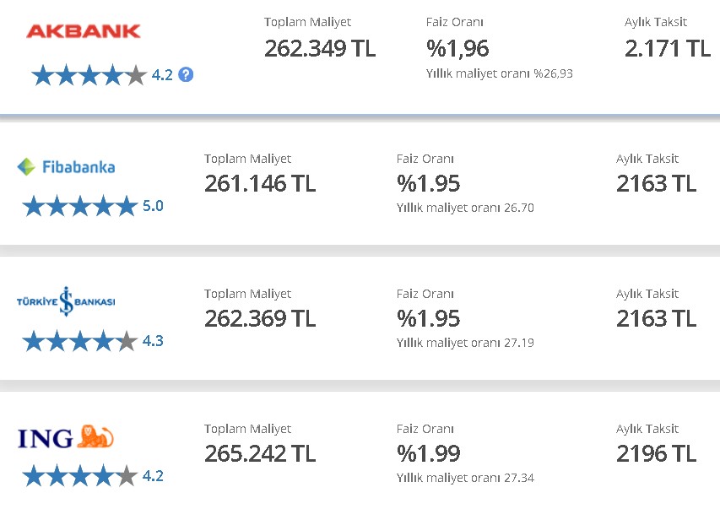Select Fibabanka total cost 261.146 TL
The image size is (720, 509).
tap(260, 183)
